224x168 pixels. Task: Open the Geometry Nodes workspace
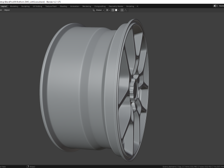click(116, 7)
